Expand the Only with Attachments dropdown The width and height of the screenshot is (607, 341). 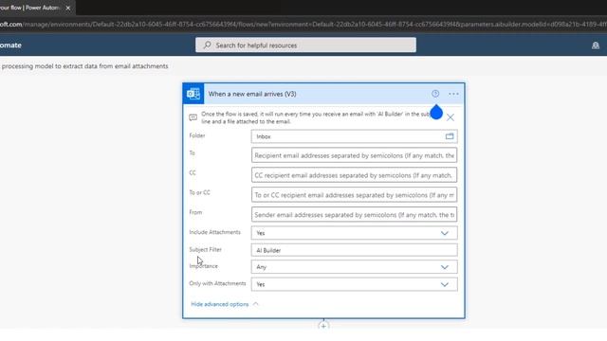click(445, 284)
